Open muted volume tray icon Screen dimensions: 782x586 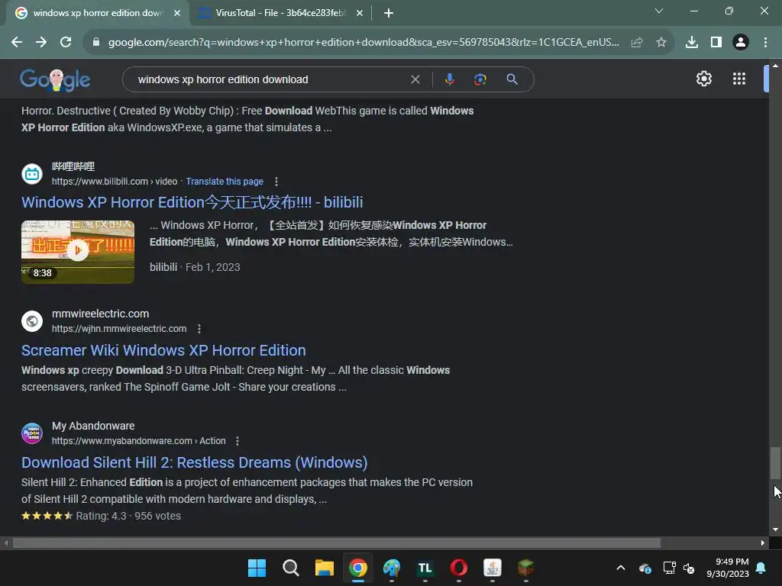pyautogui.click(x=689, y=568)
